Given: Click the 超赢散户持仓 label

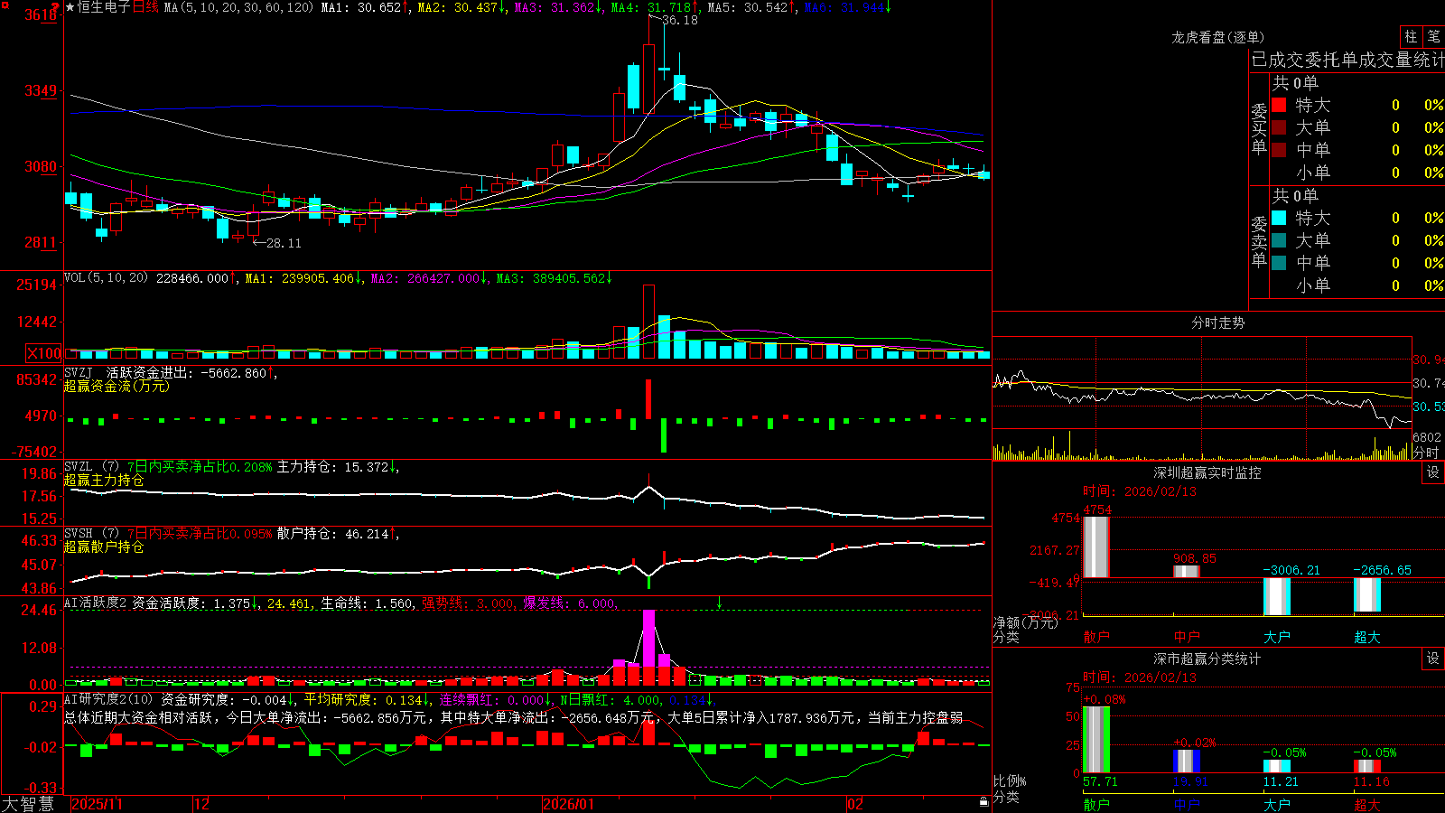Looking at the screenshot, I should point(104,547).
